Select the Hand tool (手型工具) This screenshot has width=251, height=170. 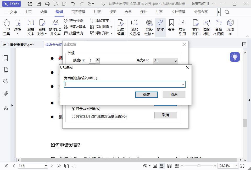pos(7,27)
